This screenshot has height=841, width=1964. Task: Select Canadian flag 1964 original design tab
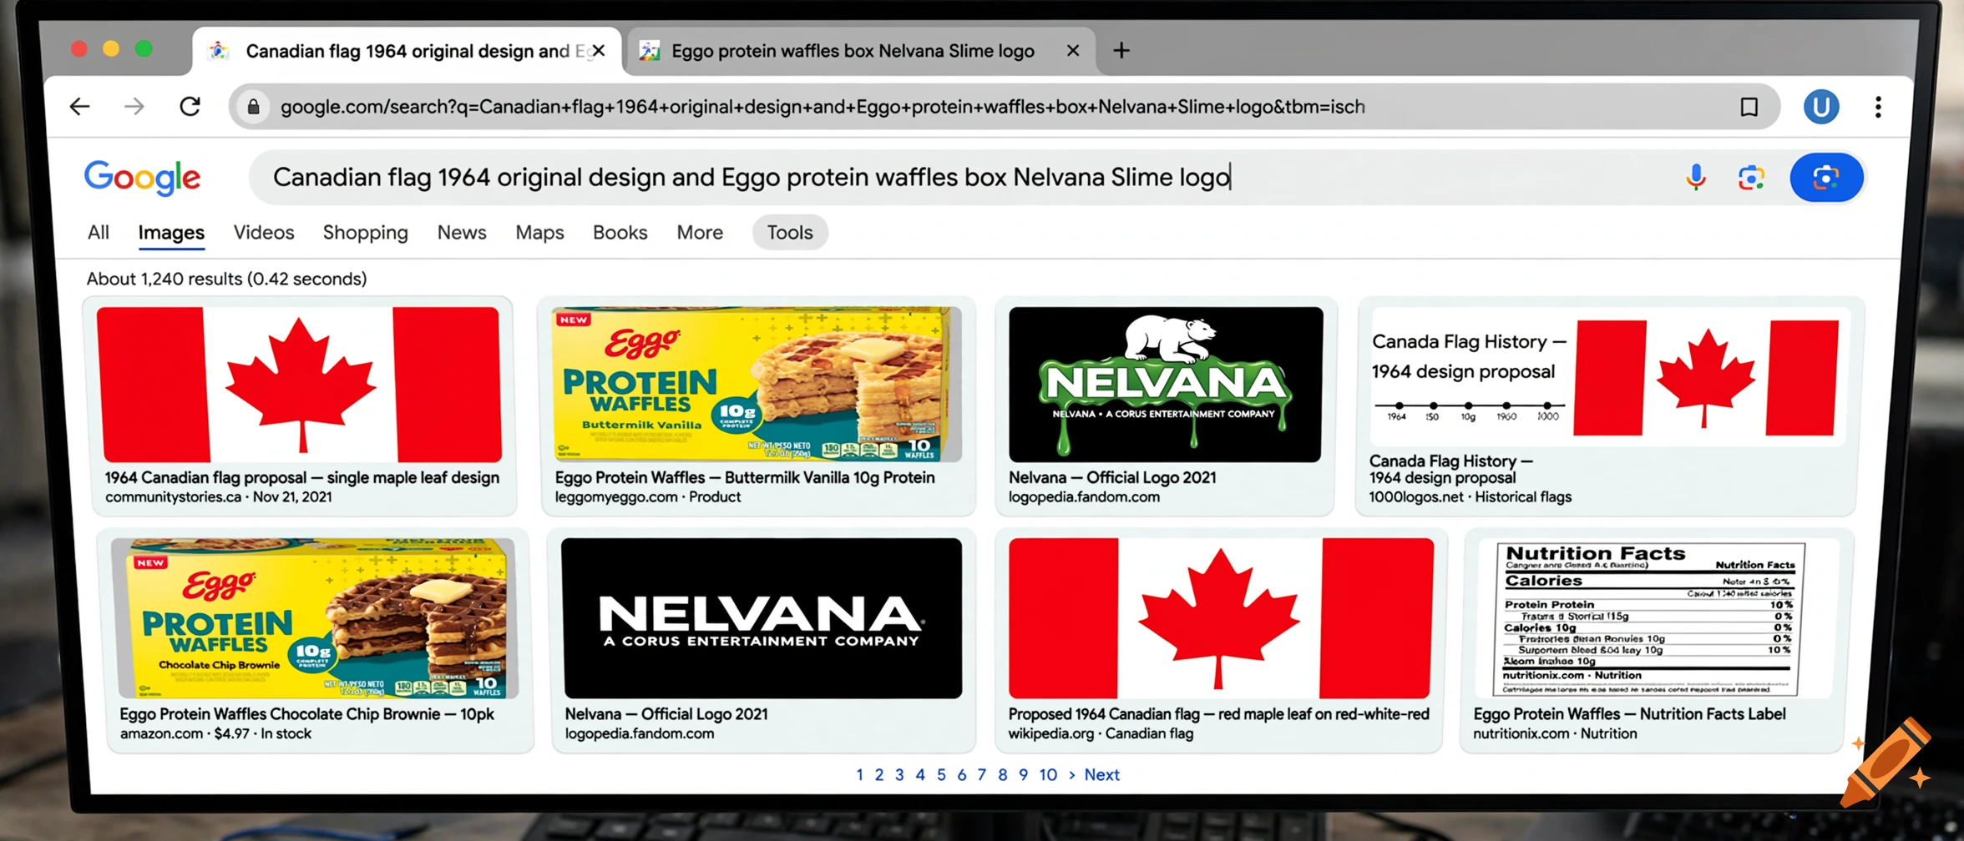coord(407,51)
